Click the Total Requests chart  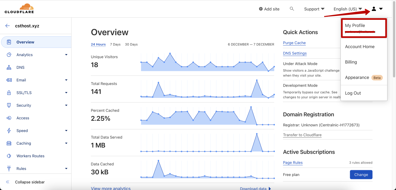coord(208,89)
